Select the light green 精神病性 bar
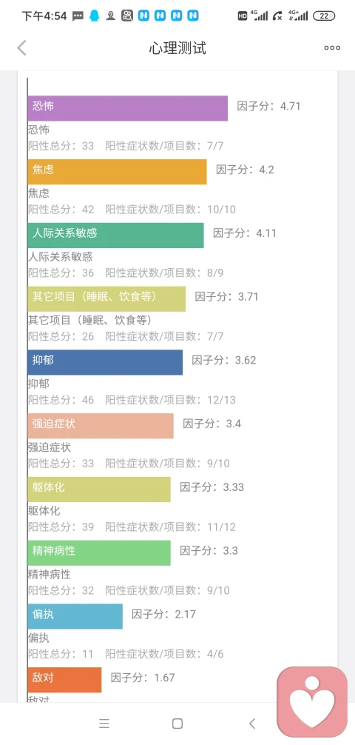 pos(99,553)
